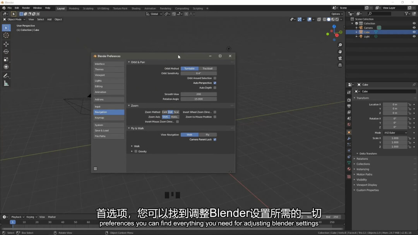Screen dimensions: 418x235
Task: Open the Global orientation dropdown
Action: pos(154,14)
